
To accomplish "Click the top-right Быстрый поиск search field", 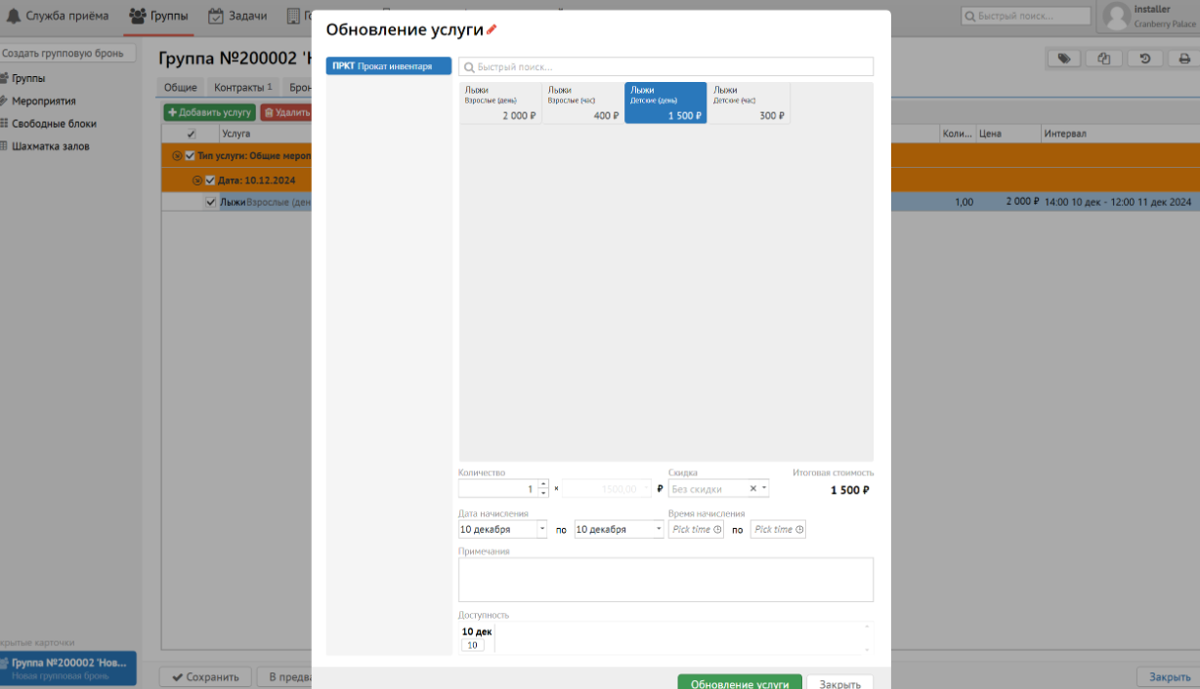I will tap(1025, 16).
